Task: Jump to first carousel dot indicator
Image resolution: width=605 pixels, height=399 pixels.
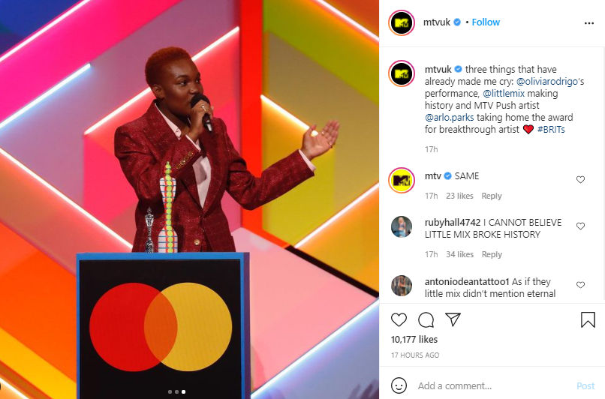Action: [170, 391]
